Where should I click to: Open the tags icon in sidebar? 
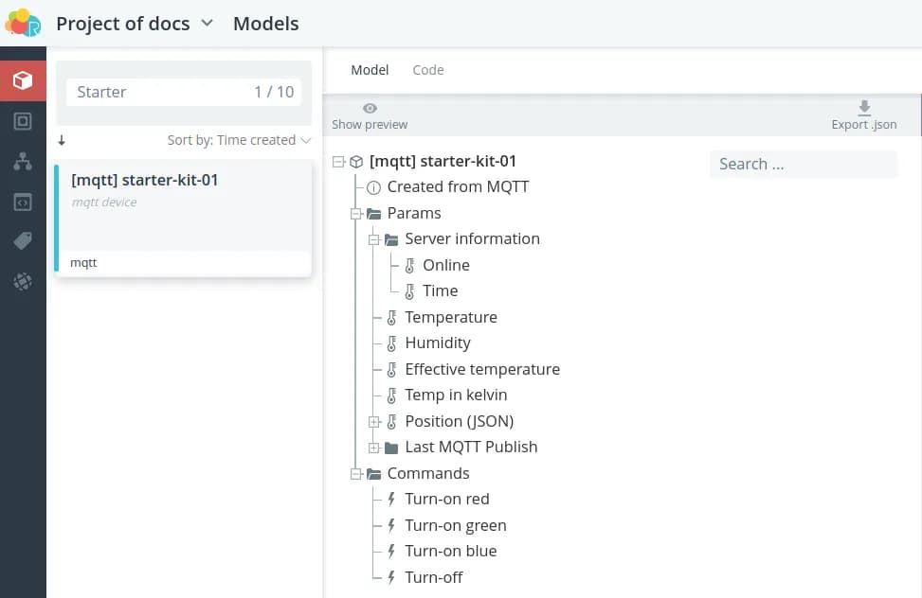pyautogui.click(x=23, y=241)
